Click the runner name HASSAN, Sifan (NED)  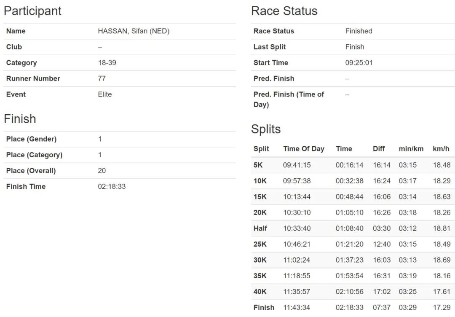[134, 31]
